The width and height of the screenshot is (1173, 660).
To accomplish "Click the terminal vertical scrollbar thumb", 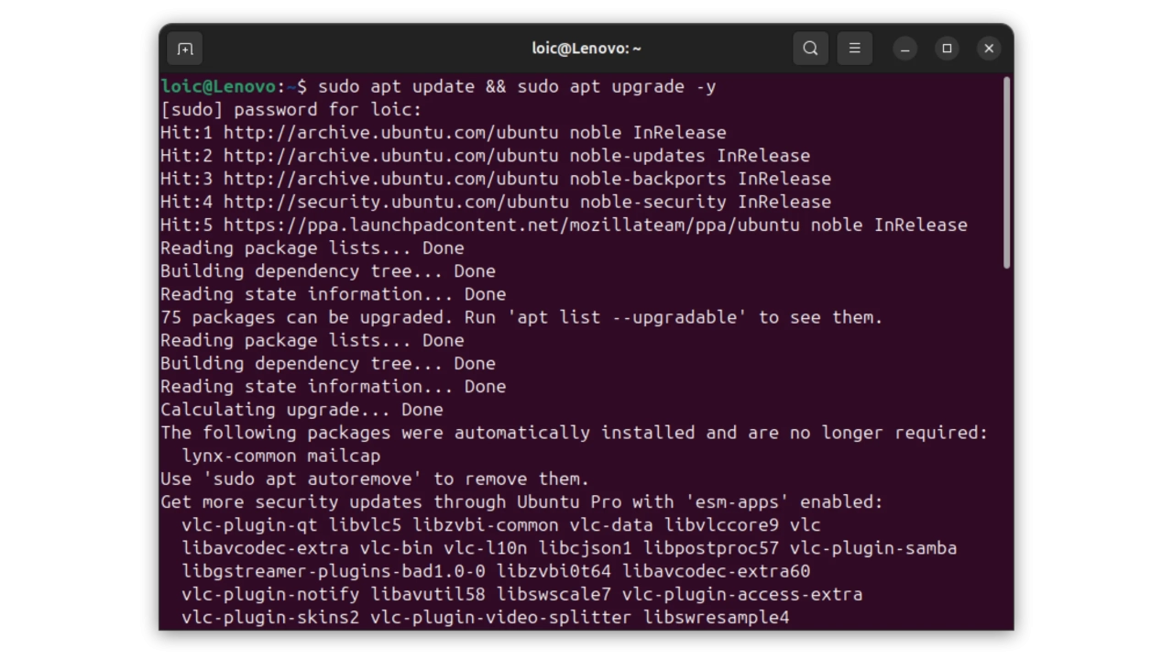I will (1006, 172).
